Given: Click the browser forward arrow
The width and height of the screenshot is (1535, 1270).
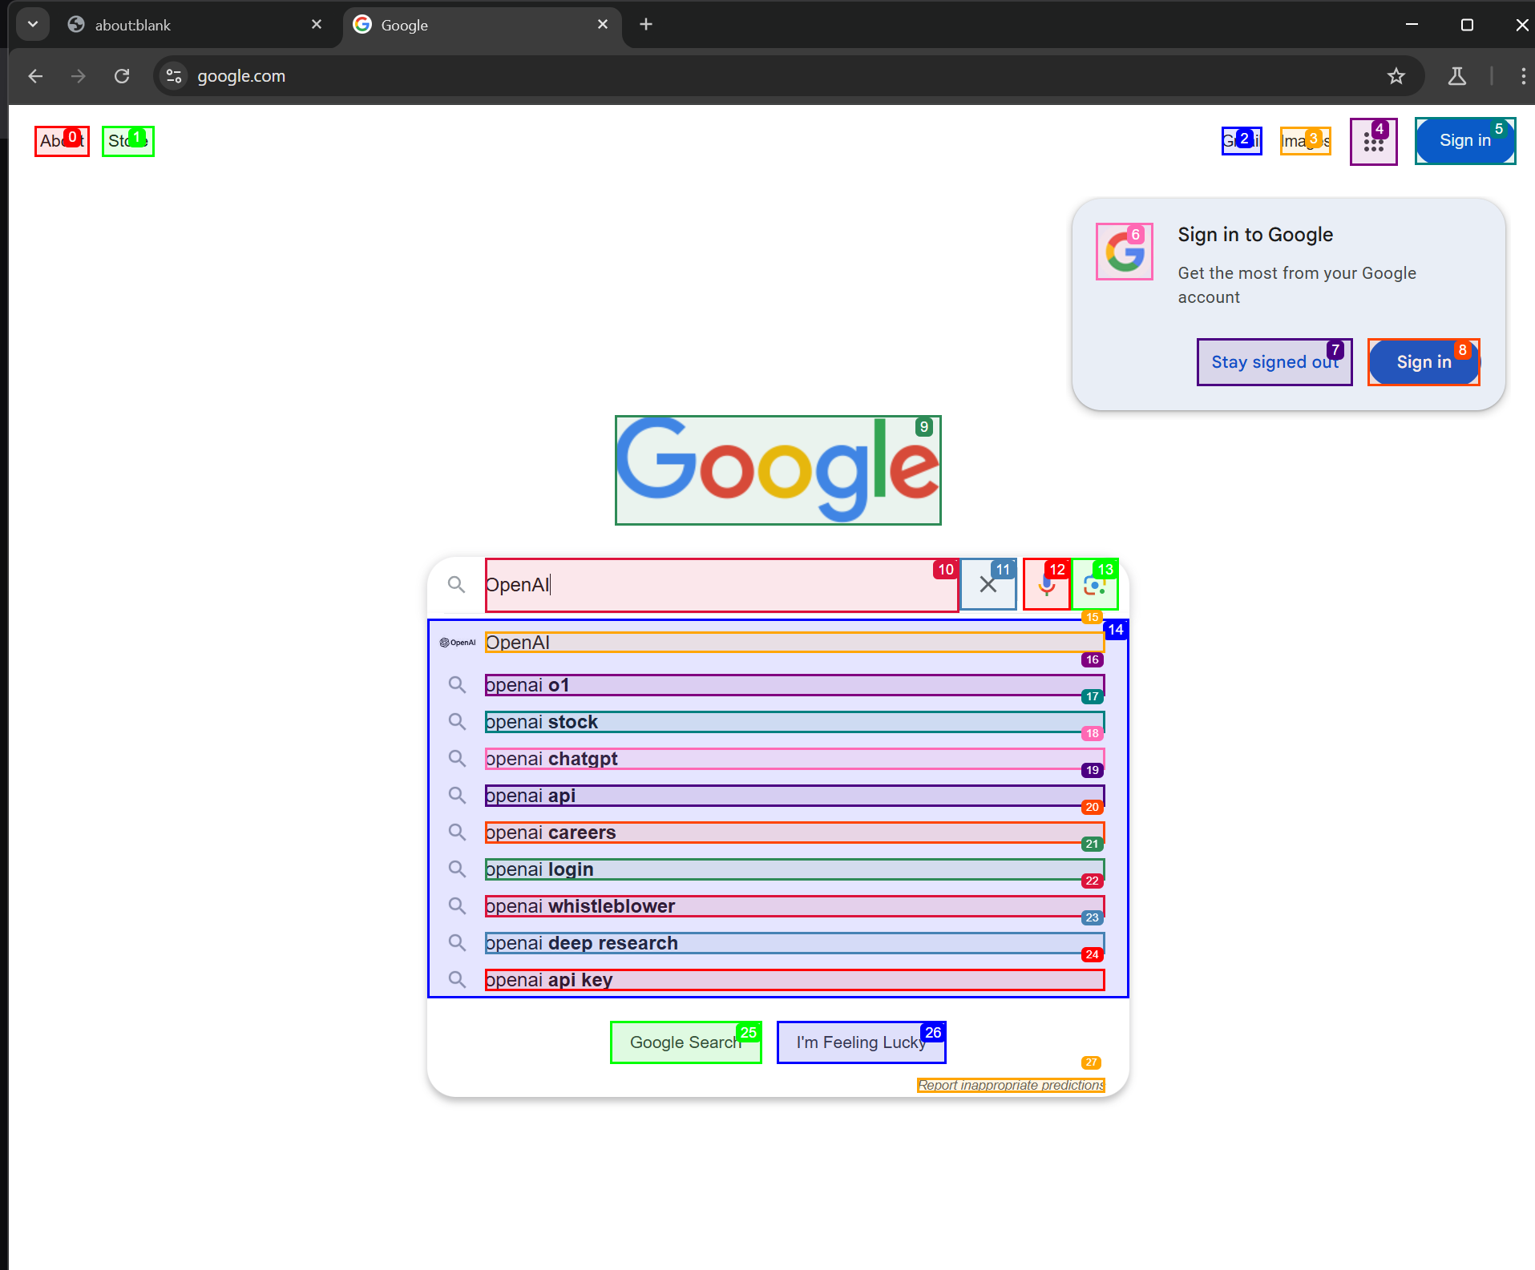Looking at the screenshot, I should (78, 76).
